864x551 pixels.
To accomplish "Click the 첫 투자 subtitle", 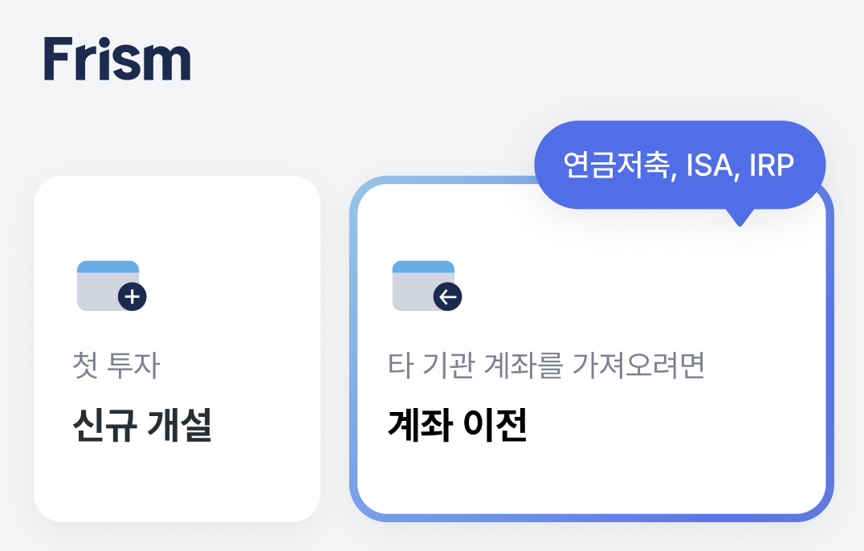I will point(116,366).
